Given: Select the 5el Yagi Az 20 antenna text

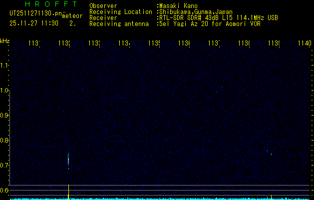Looking at the screenshot, I should [209, 24].
